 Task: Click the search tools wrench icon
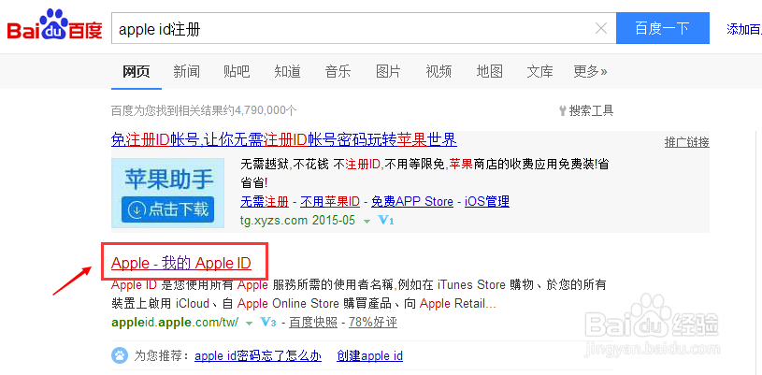point(563,111)
